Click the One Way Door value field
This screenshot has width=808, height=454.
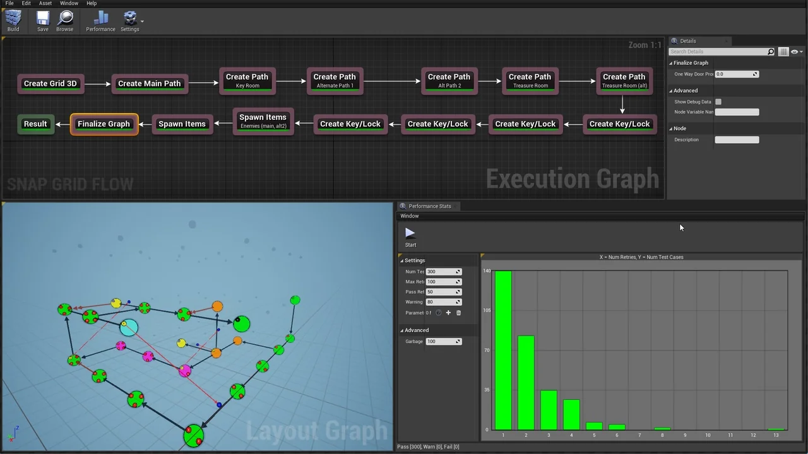(x=734, y=74)
